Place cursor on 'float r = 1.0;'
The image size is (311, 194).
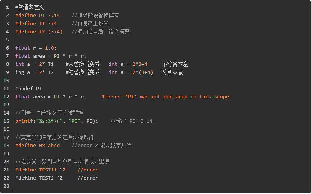coord(36,48)
